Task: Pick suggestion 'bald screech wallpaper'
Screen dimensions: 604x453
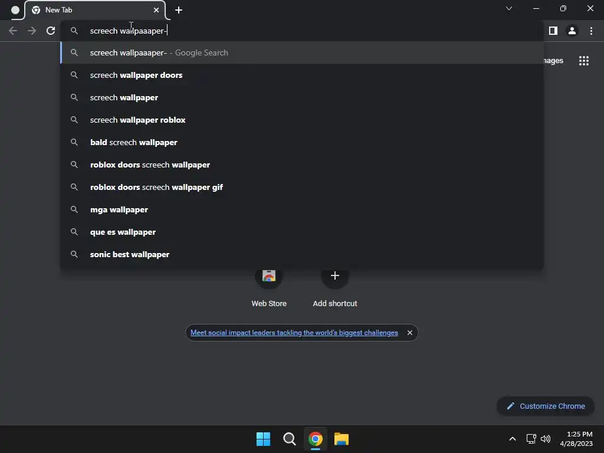Action: (302, 143)
